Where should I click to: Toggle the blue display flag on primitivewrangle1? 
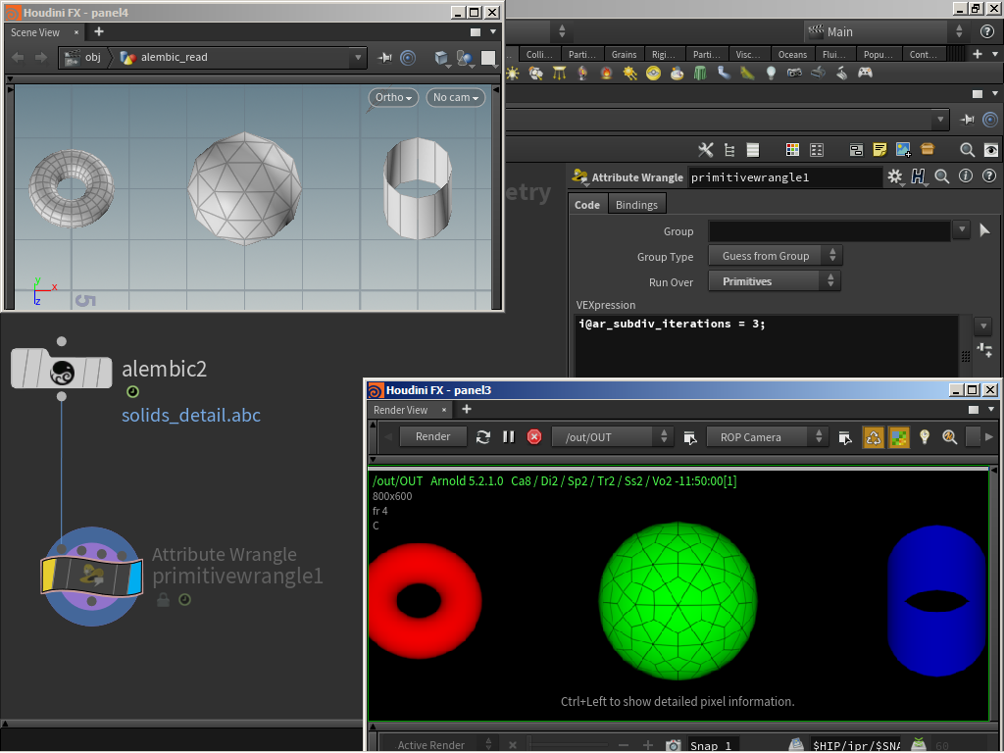(x=134, y=577)
